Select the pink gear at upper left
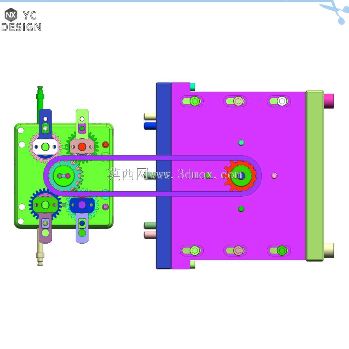Image resolution: width=349 pixels, height=349 pixels. pyautogui.click(x=45, y=147)
